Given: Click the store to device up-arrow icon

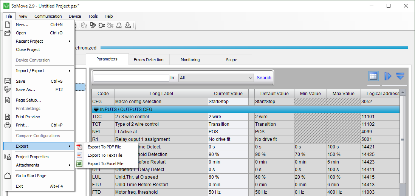Looking at the screenshot, I should click(119, 25).
